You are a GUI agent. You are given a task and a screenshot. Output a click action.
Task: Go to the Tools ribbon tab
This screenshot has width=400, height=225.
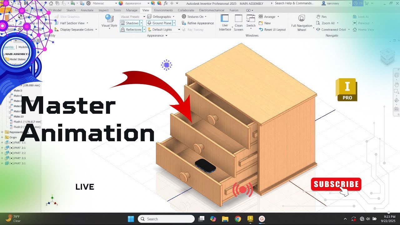tap(117, 10)
